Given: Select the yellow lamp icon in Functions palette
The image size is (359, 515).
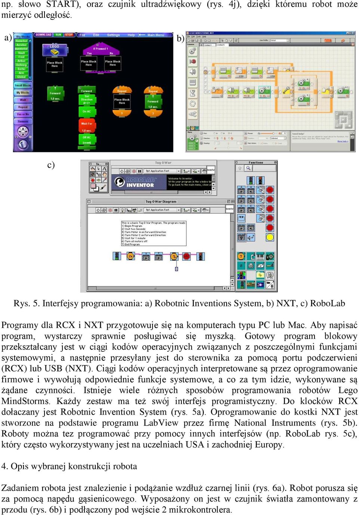Looking at the screenshot, I should [270, 237].
